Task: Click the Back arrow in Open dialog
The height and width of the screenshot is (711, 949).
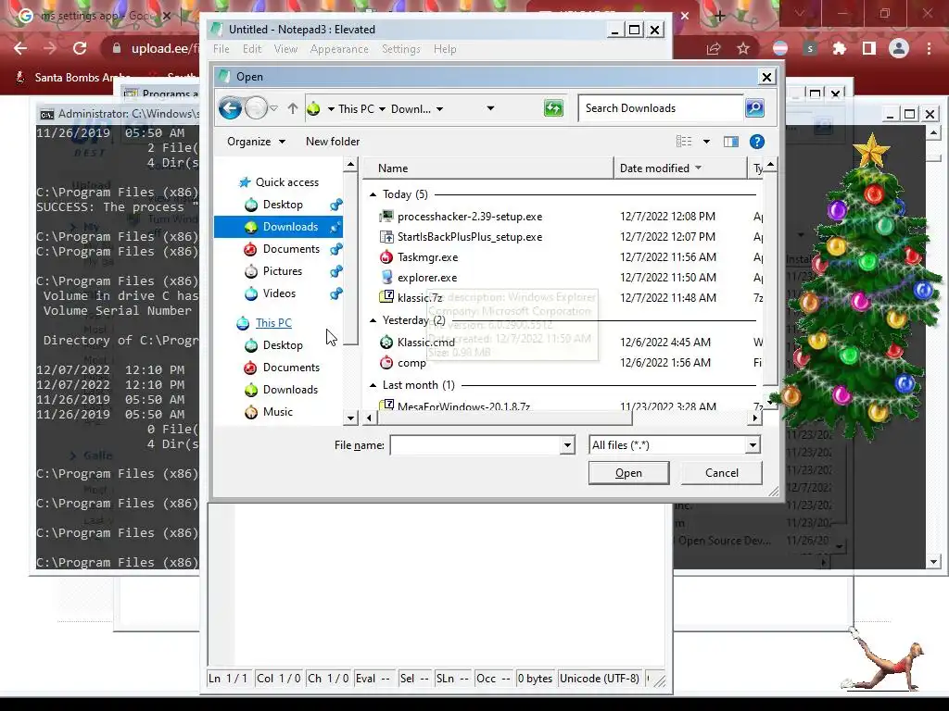Action: click(x=230, y=109)
